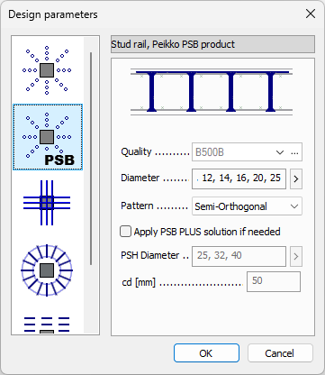Choose the circular ring reinforcement icon
The width and height of the screenshot is (325, 375).
[47, 270]
